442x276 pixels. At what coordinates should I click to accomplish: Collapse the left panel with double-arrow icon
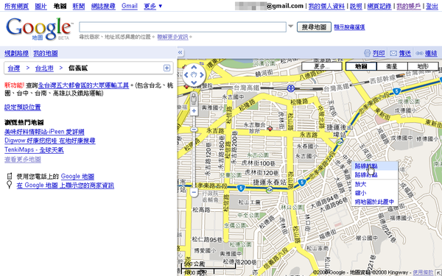pos(180,52)
